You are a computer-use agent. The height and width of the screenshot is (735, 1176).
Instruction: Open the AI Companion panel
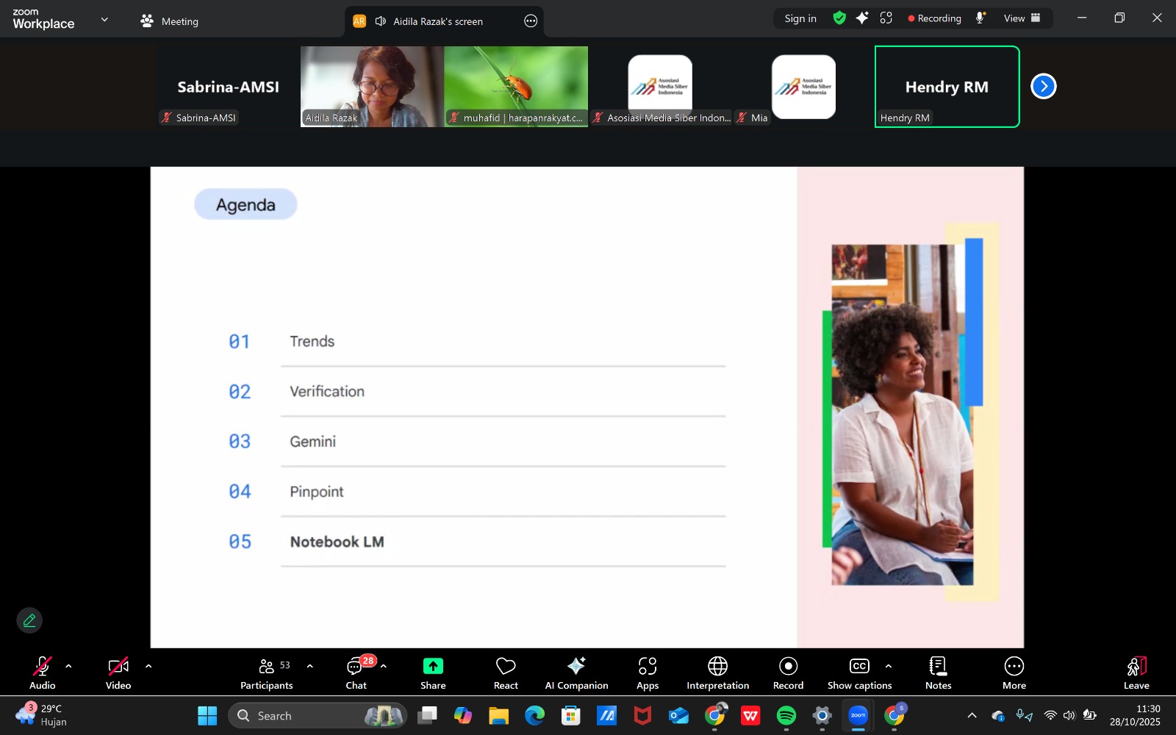click(576, 673)
